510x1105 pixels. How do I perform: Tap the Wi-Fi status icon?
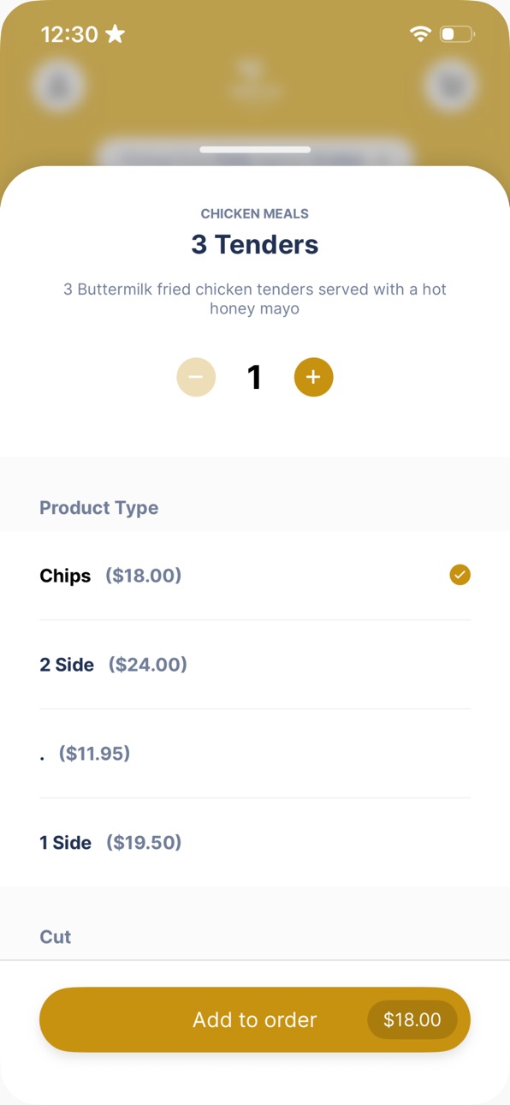click(420, 34)
